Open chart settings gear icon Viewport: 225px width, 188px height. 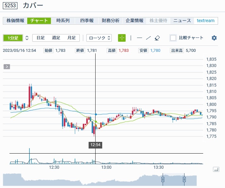pyautogui.click(x=214, y=38)
